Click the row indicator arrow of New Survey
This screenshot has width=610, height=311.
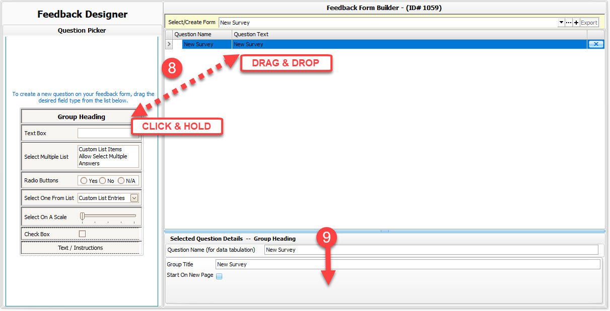pyautogui.click(x=169, y=44)
